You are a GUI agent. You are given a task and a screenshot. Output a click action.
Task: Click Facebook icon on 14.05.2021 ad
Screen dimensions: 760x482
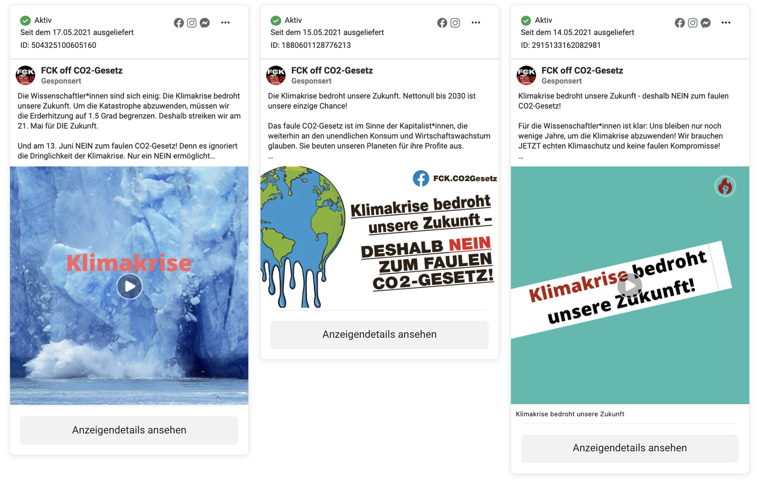click(680, 23)
